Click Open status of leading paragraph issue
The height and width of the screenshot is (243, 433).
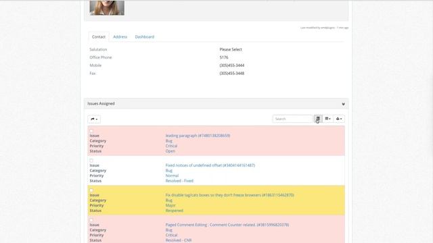[x=170, y=151]
